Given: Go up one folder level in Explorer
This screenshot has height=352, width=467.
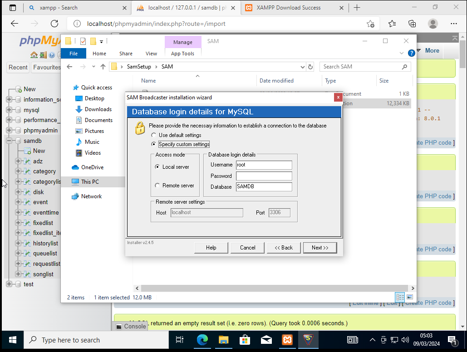Looking at the screenshot, I should tap(103, 67).
